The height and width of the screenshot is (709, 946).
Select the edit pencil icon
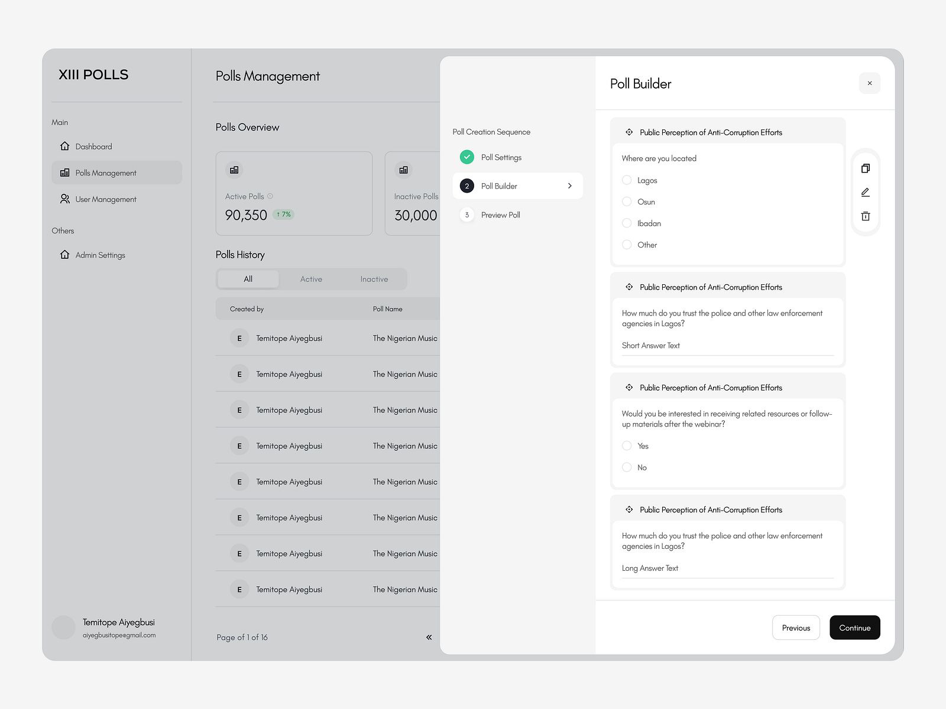(865, 192)
